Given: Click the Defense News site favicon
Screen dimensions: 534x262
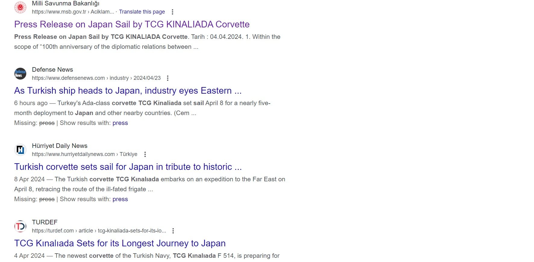Looking at the screenshot, I should coord(20,73).
